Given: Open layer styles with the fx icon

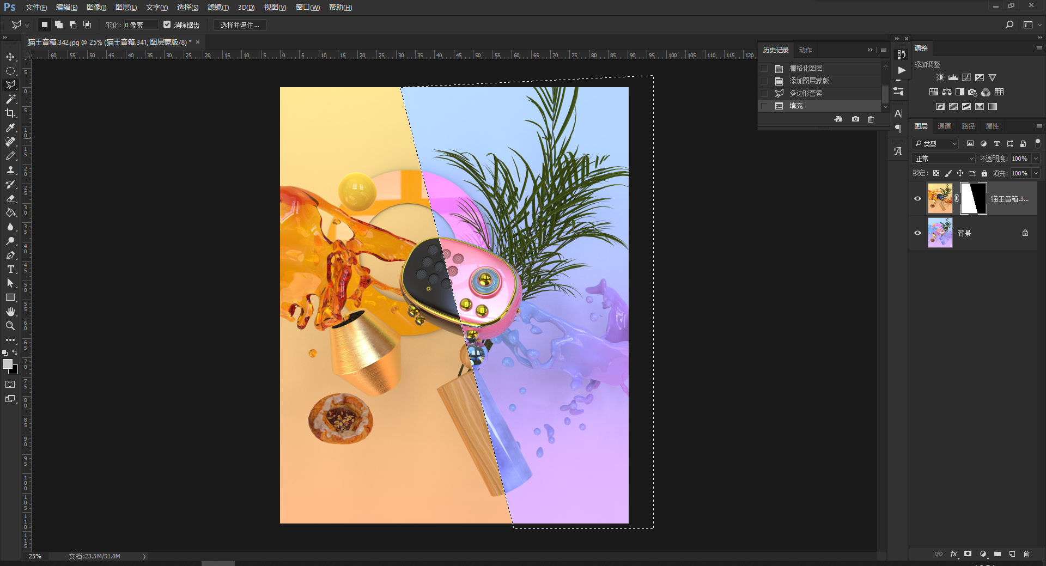Looking at the screenshot, I should click(x=953, y=554).
